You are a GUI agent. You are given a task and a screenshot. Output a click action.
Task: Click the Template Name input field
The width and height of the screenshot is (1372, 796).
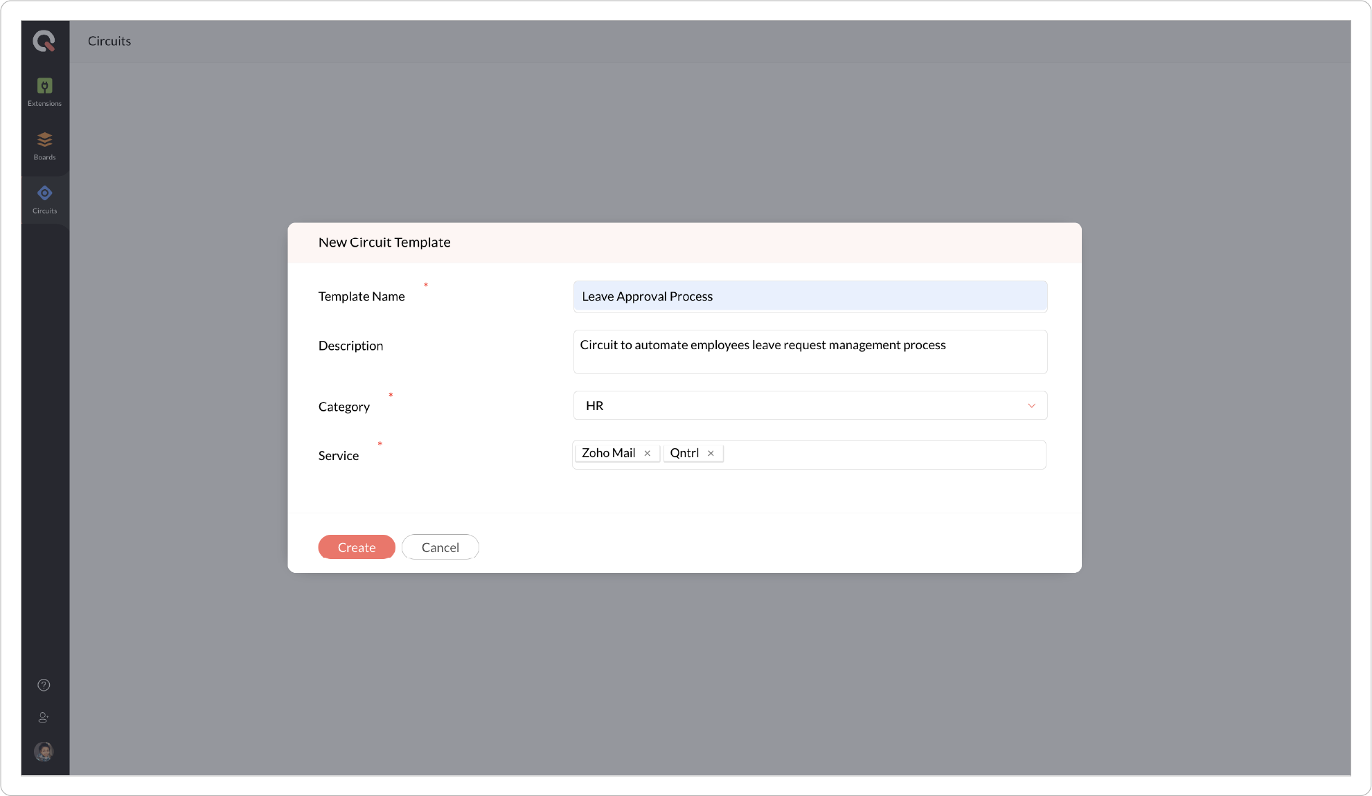click(810, 297)
